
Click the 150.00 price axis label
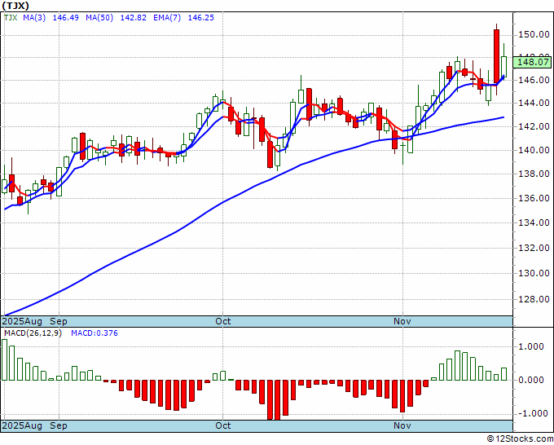point(534,34)
